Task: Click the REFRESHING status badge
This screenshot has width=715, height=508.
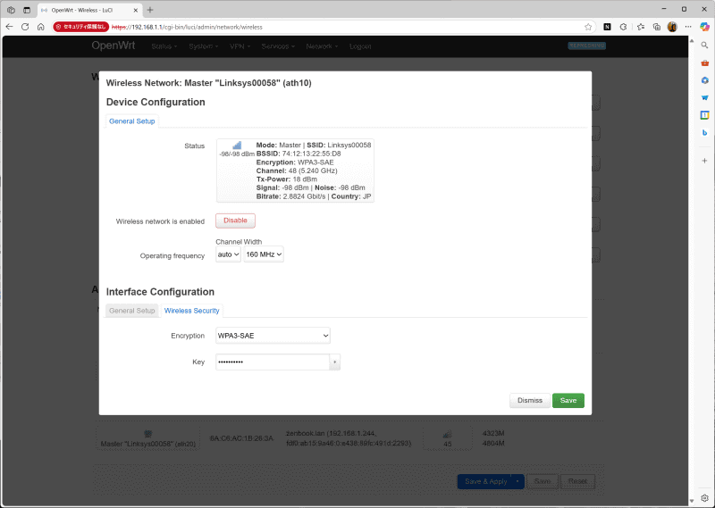Action: tap(587, 46)
